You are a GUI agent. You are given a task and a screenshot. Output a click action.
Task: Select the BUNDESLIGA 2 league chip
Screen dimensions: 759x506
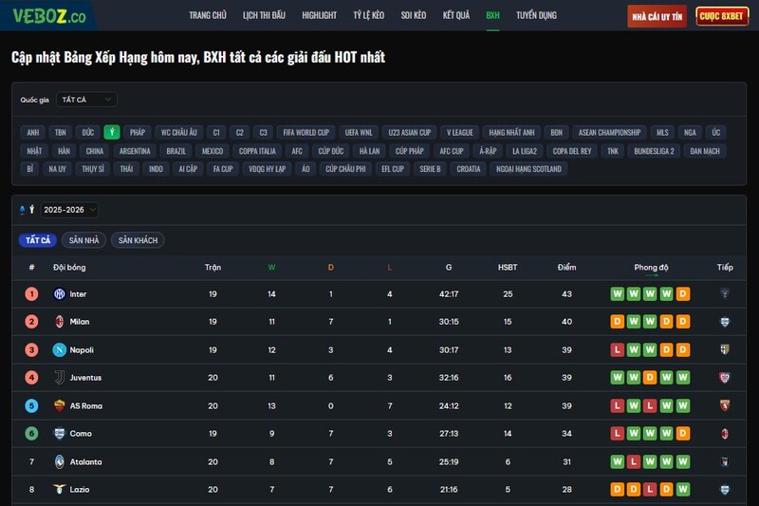coord(654,151)
